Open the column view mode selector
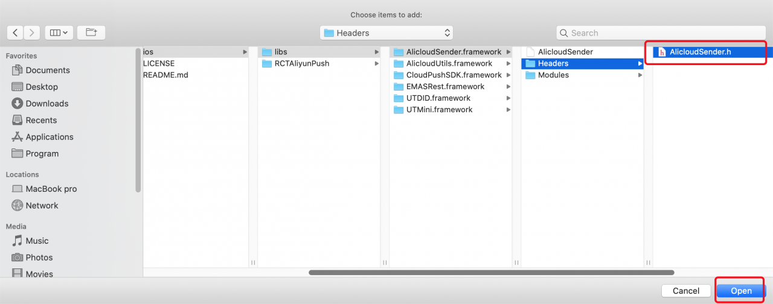This screenshot has width=773, height=304. [59, 33]
